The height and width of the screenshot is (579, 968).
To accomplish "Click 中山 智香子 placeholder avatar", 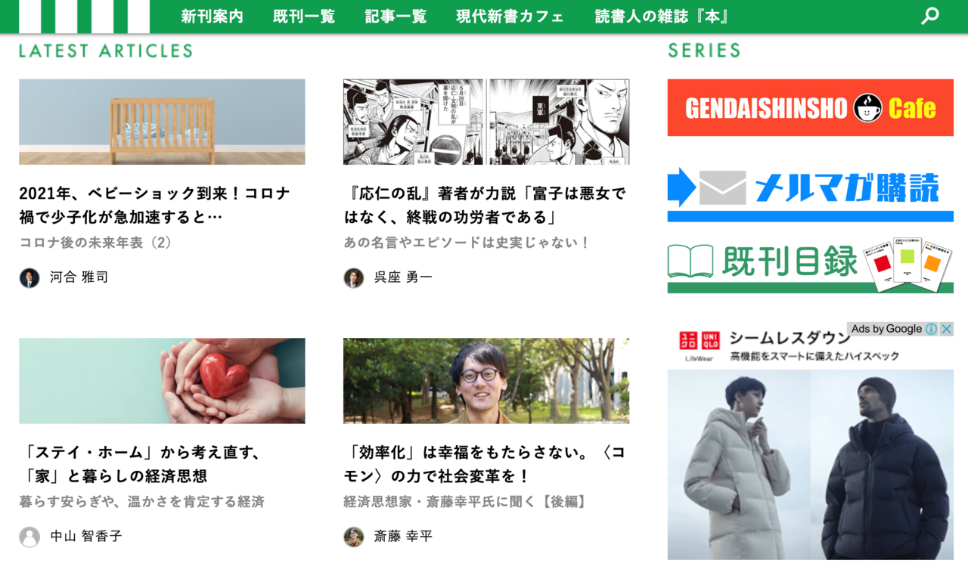I will [x=29, y=537].
